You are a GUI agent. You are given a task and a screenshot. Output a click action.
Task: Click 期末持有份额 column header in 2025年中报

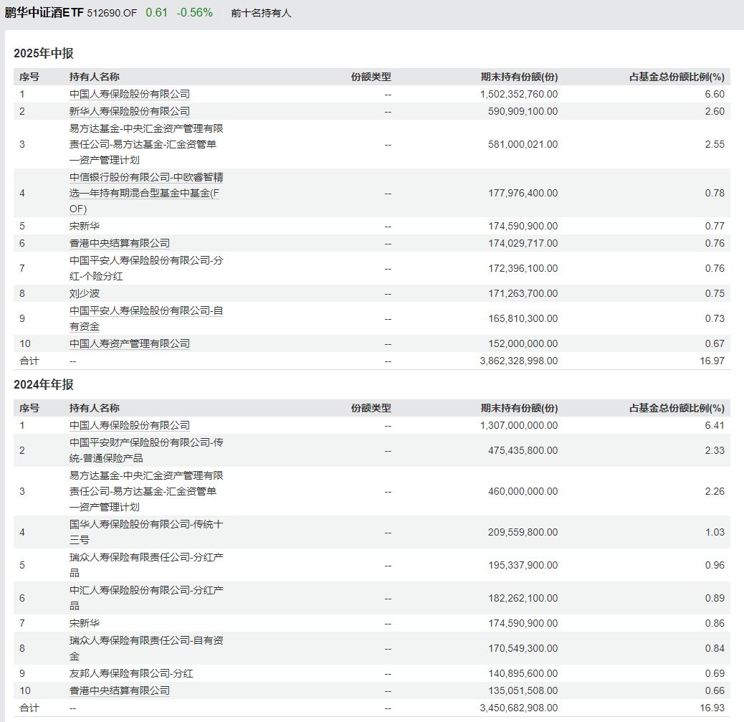pyautogui.click(x=518, y=77)
